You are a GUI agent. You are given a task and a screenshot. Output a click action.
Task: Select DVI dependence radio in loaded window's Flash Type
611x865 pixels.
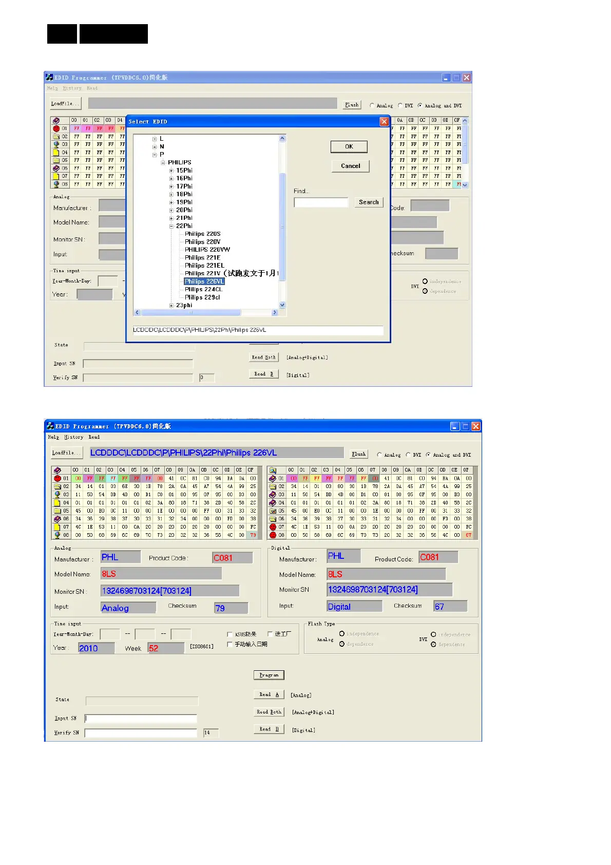(x=434, y=644)
